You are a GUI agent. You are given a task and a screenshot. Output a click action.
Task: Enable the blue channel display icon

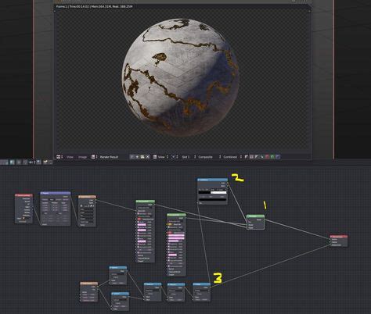(x=278, y=157)
